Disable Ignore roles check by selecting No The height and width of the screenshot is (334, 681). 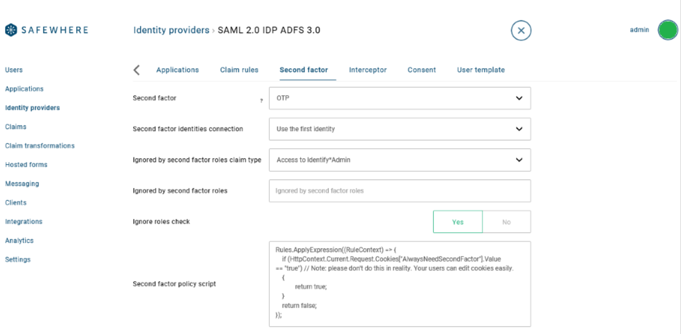506,222
